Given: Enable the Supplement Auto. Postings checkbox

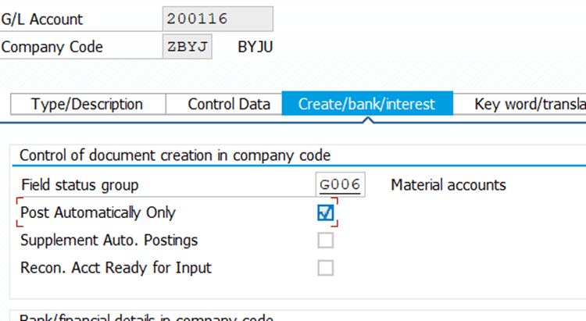Looking at the screenshot, I should (326, 240).
